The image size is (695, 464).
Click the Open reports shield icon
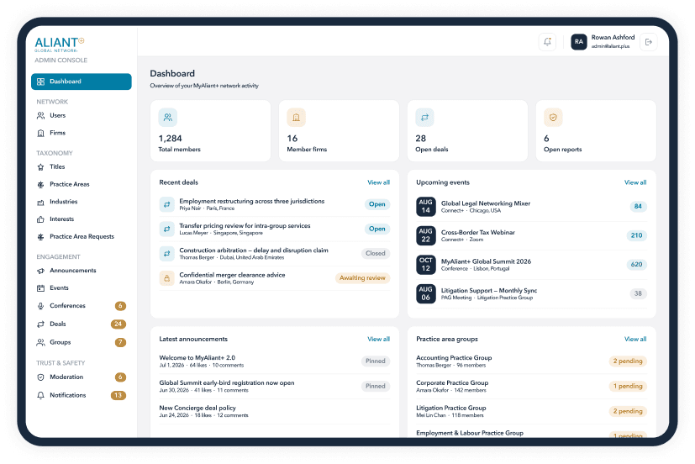coord(553,118)
